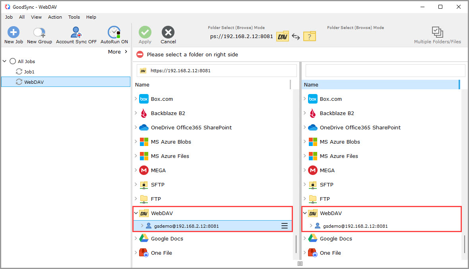Click the New Group icon

pyautogui.click(x=39, y=32)
